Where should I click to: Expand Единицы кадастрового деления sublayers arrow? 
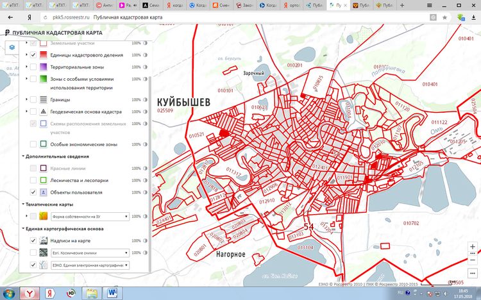26,54
